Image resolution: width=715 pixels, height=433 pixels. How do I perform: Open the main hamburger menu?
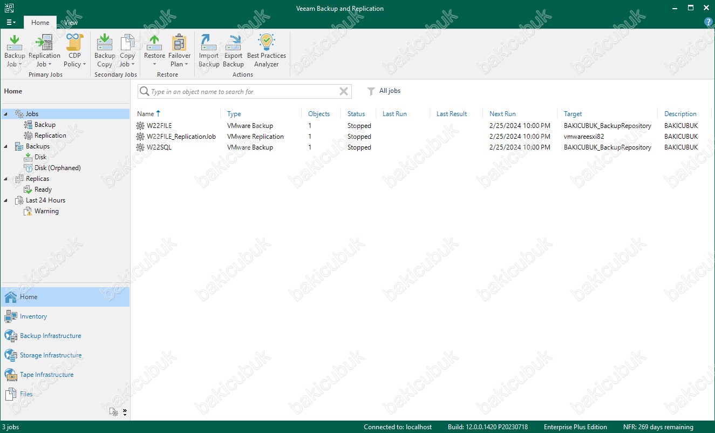11,22
